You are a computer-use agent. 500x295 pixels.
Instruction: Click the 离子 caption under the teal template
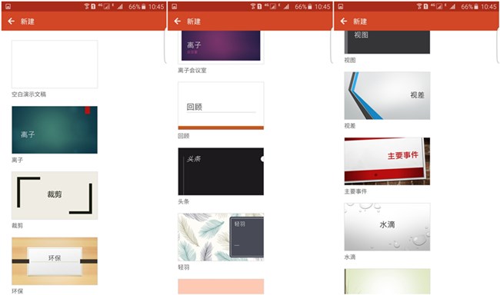[17, 160]
